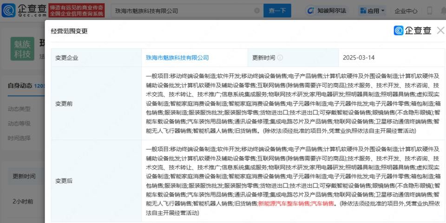Click the info icon beside 更新时间
The image size is (446, 223).
(x=280, y=58)
